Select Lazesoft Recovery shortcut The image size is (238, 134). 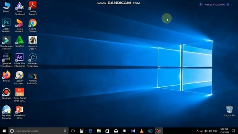20,77
